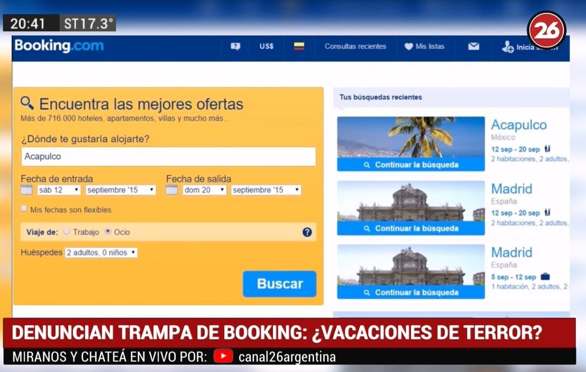Click the 2 habitaciones, 2 adultos text under Acapulco
Viewport: 586px width, 372px height.
530,159
